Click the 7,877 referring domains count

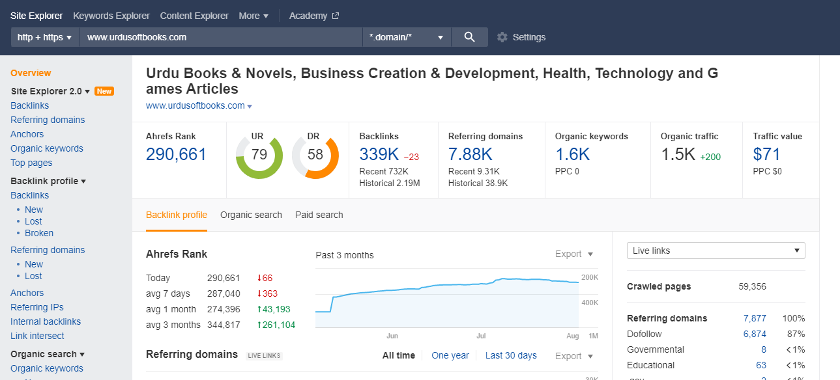coord(755,318)
